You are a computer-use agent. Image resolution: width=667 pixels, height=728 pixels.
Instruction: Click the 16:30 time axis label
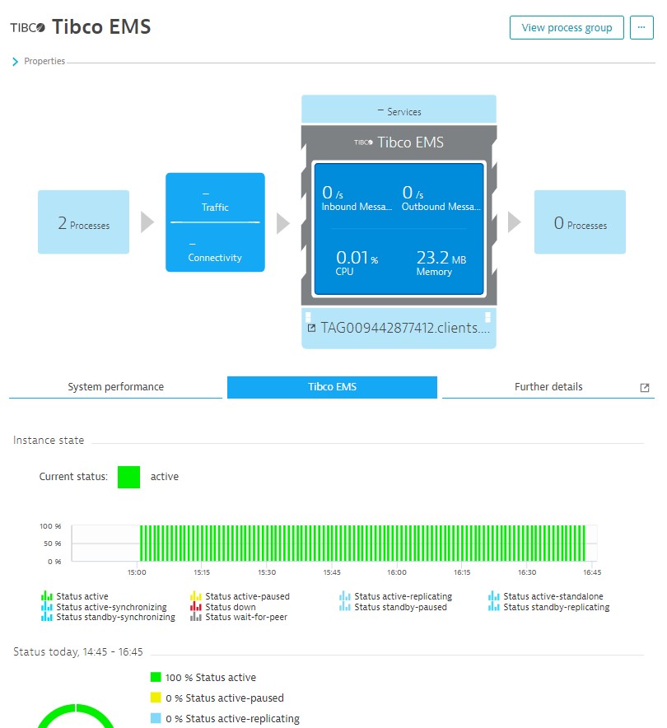coord(527,572)
